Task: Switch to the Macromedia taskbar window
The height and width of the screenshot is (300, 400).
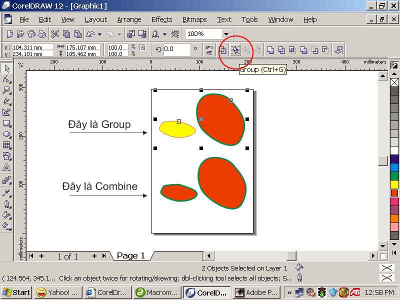Action: tap(157, 292)
